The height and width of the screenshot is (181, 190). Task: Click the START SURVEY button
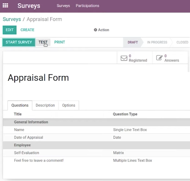coord(19,42)
